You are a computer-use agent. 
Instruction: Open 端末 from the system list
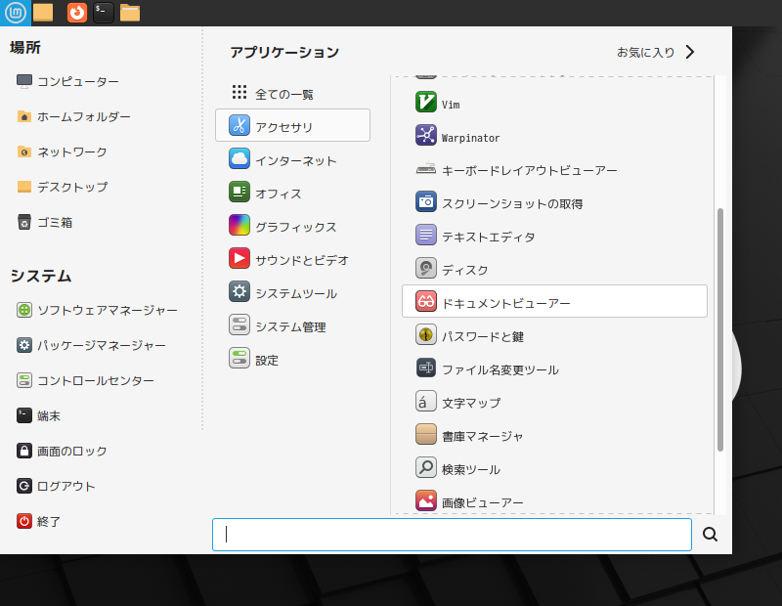pos(38,415)
